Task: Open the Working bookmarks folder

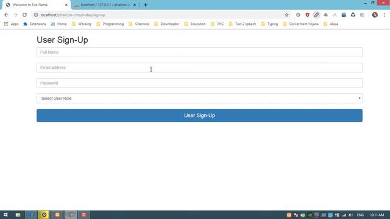Action: coord(82,24)
